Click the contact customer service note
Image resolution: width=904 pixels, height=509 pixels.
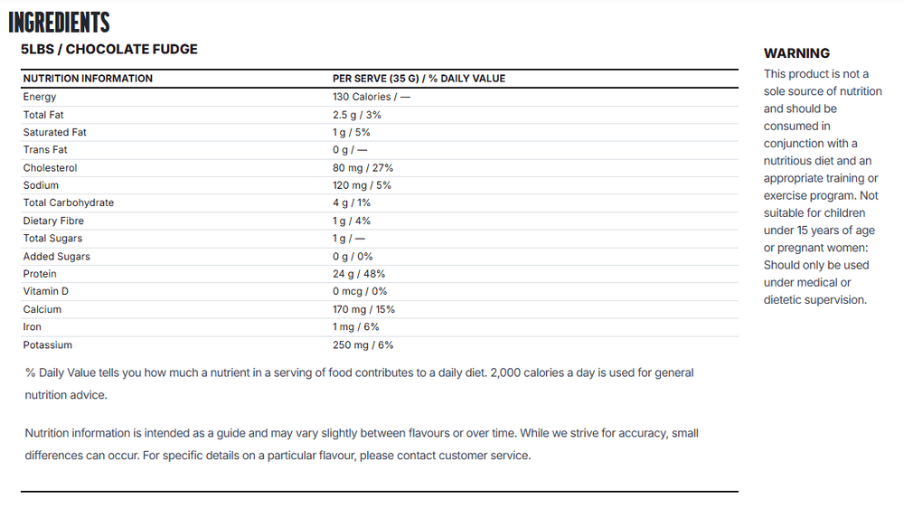362,445
